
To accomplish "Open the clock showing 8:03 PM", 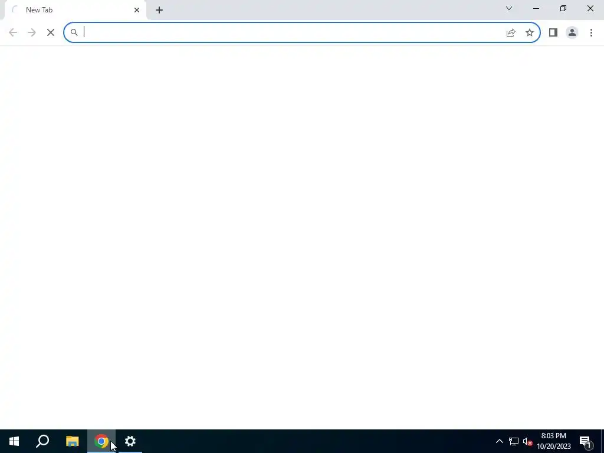I will 553,441.
